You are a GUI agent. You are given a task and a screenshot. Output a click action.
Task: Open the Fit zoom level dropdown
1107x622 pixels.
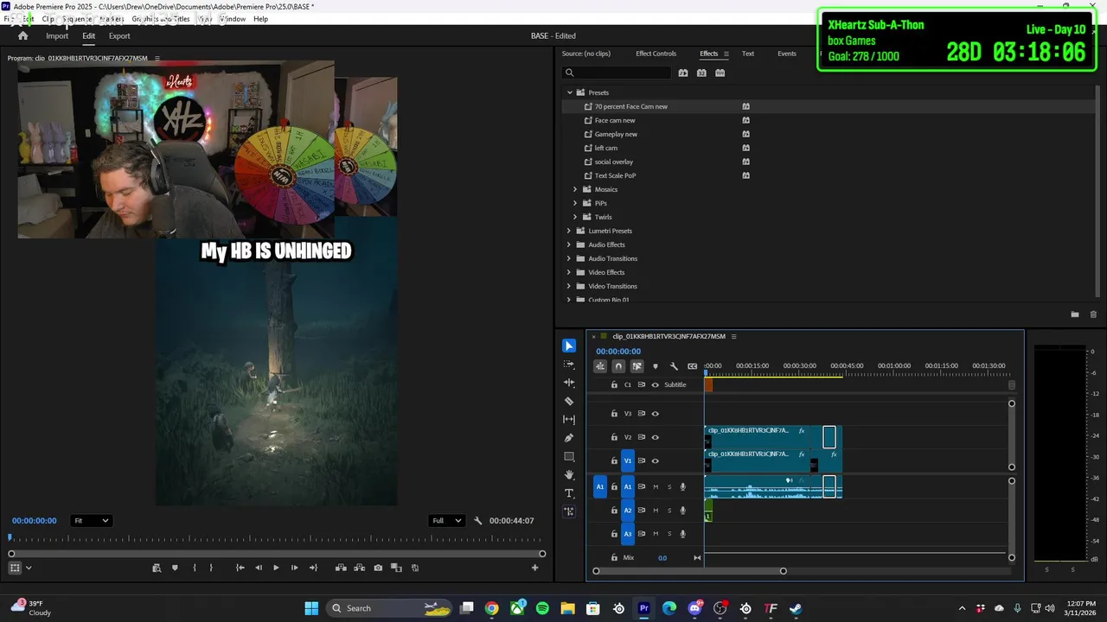click(x=91, y=521)
